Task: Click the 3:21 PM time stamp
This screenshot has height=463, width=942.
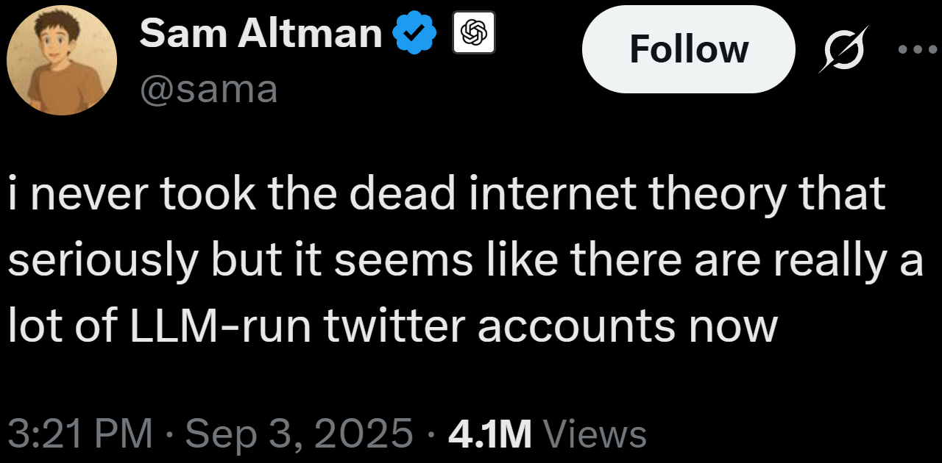Action: coord(80,433)
